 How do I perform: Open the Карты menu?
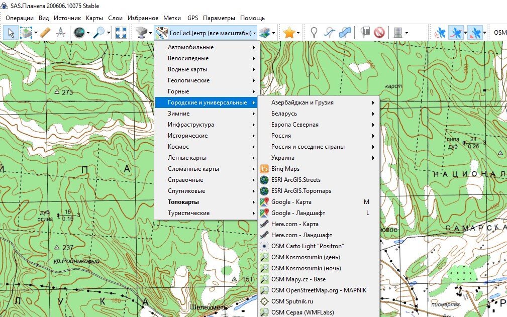click(94, 18)
